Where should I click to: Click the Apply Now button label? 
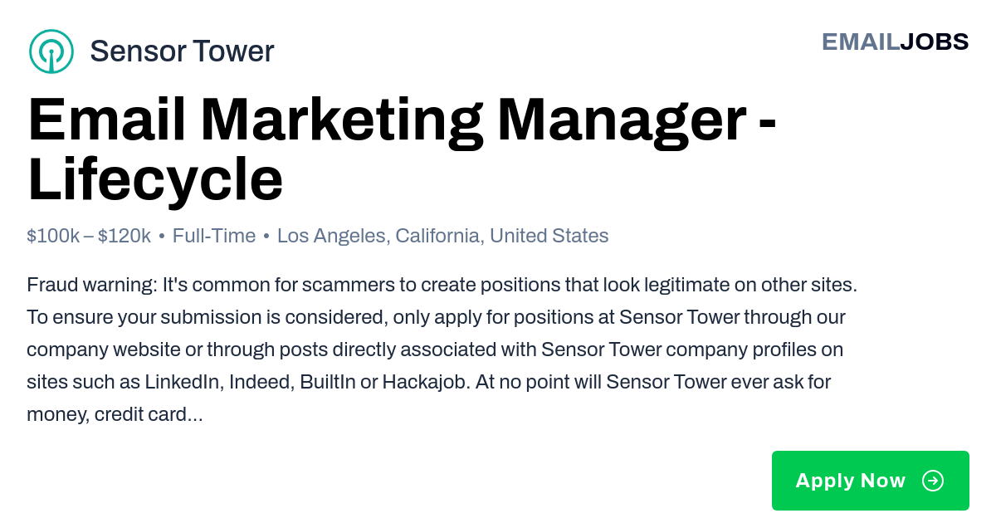click(850, 481)
